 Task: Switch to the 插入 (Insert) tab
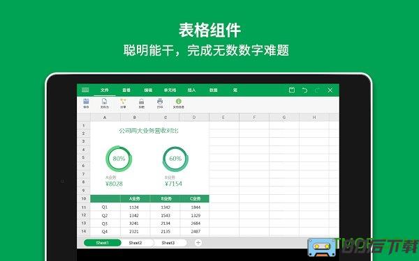191,90
